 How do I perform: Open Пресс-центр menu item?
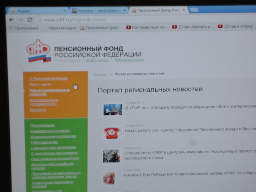tap(40, 84)
